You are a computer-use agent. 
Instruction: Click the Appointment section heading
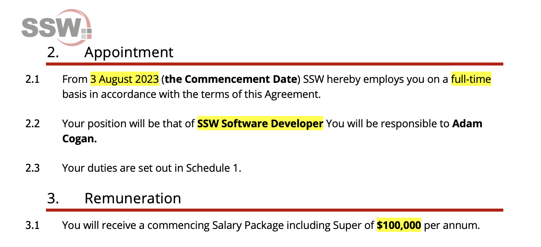[128, 52]
